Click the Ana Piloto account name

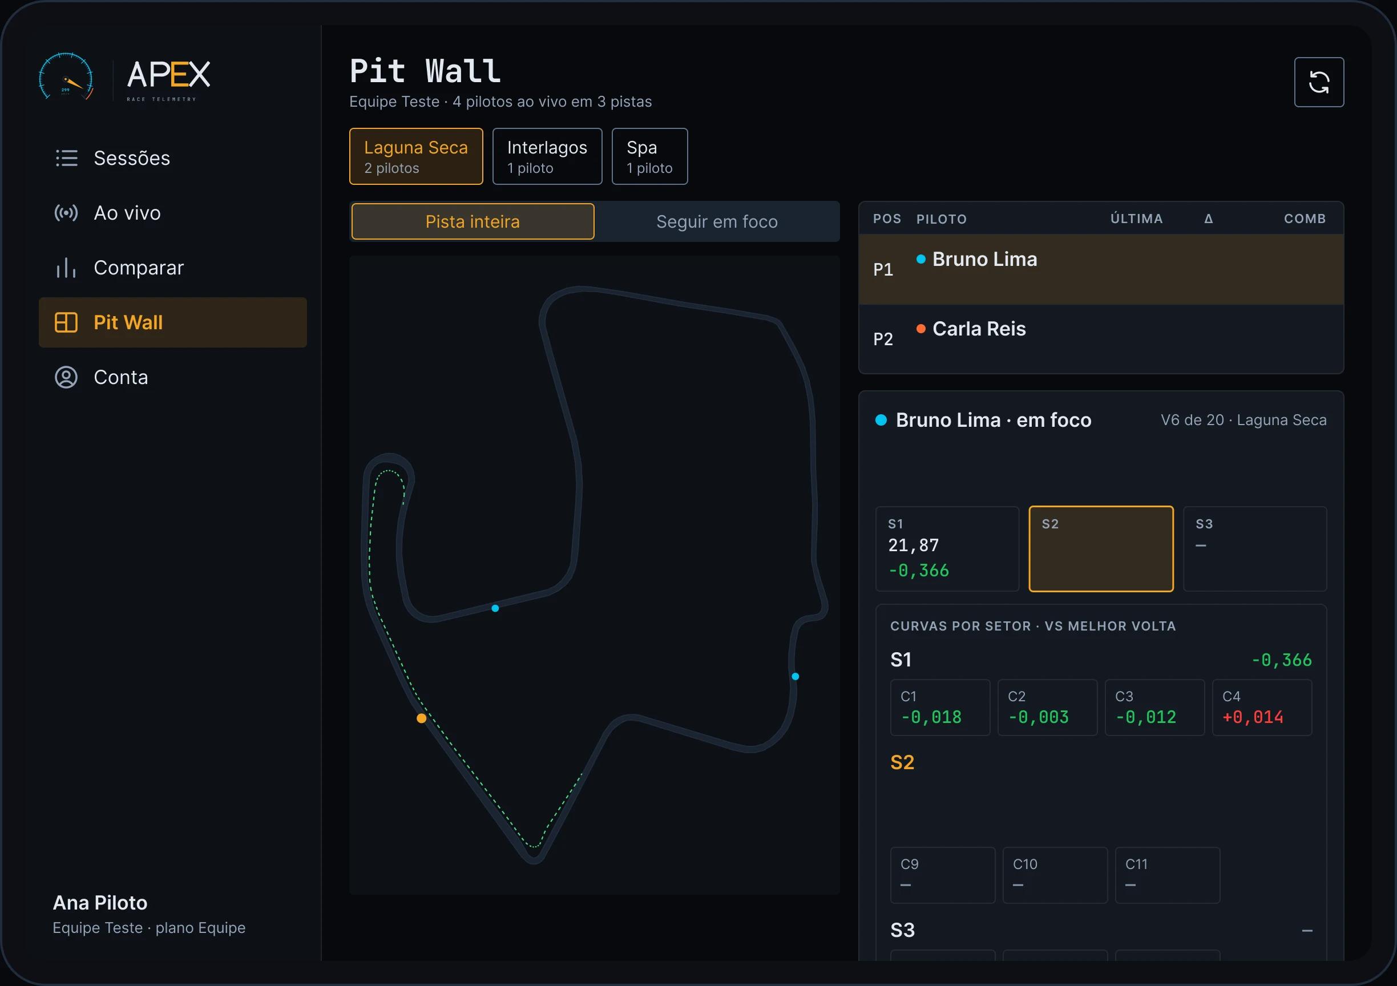(100, 903)
